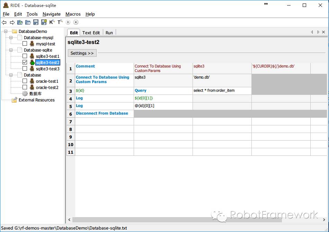Check the sqlite3-test1 checkbox
The image size is (329, 232).
tap(25, 56)
